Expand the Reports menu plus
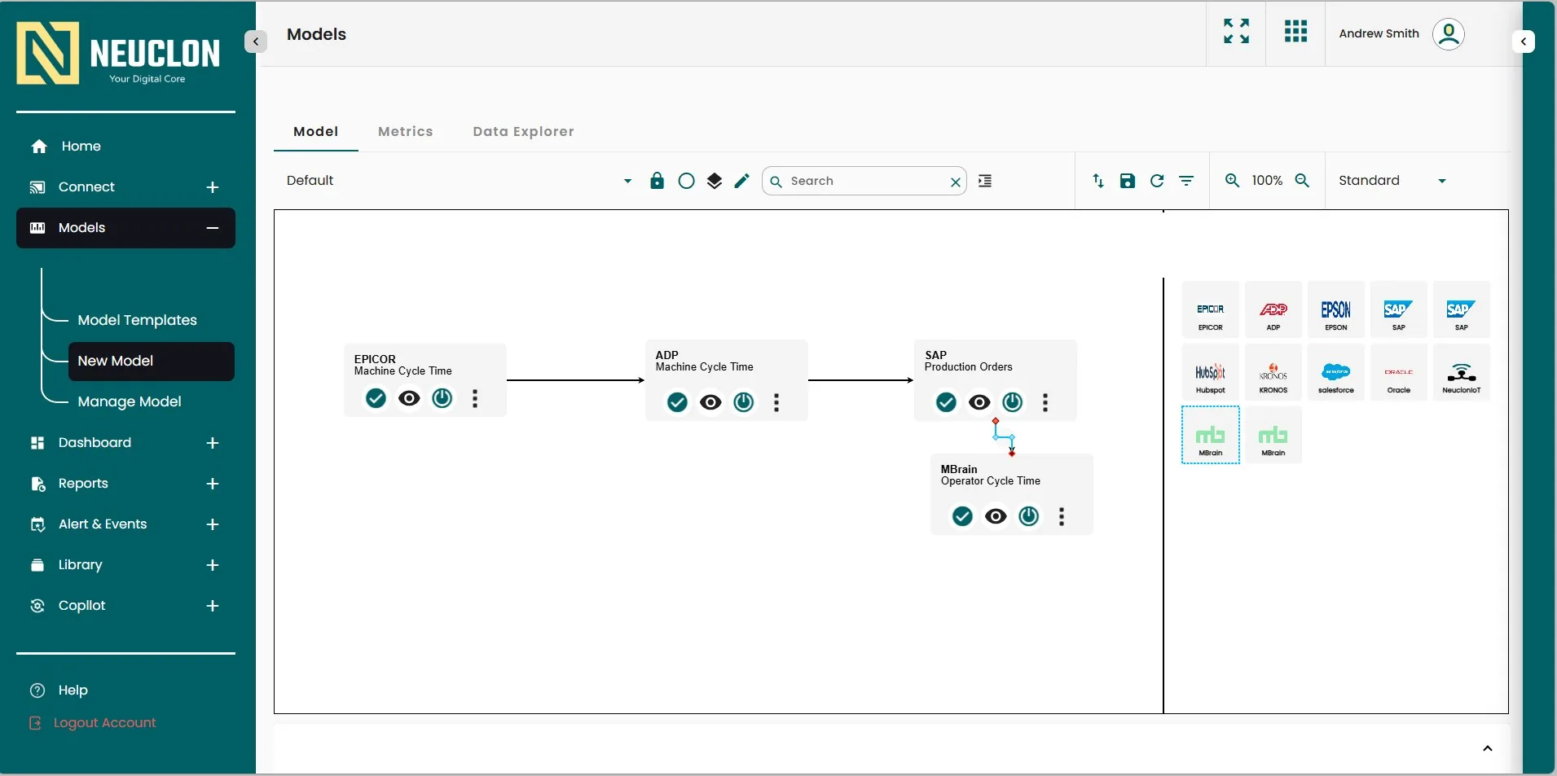 pos(213,484)
